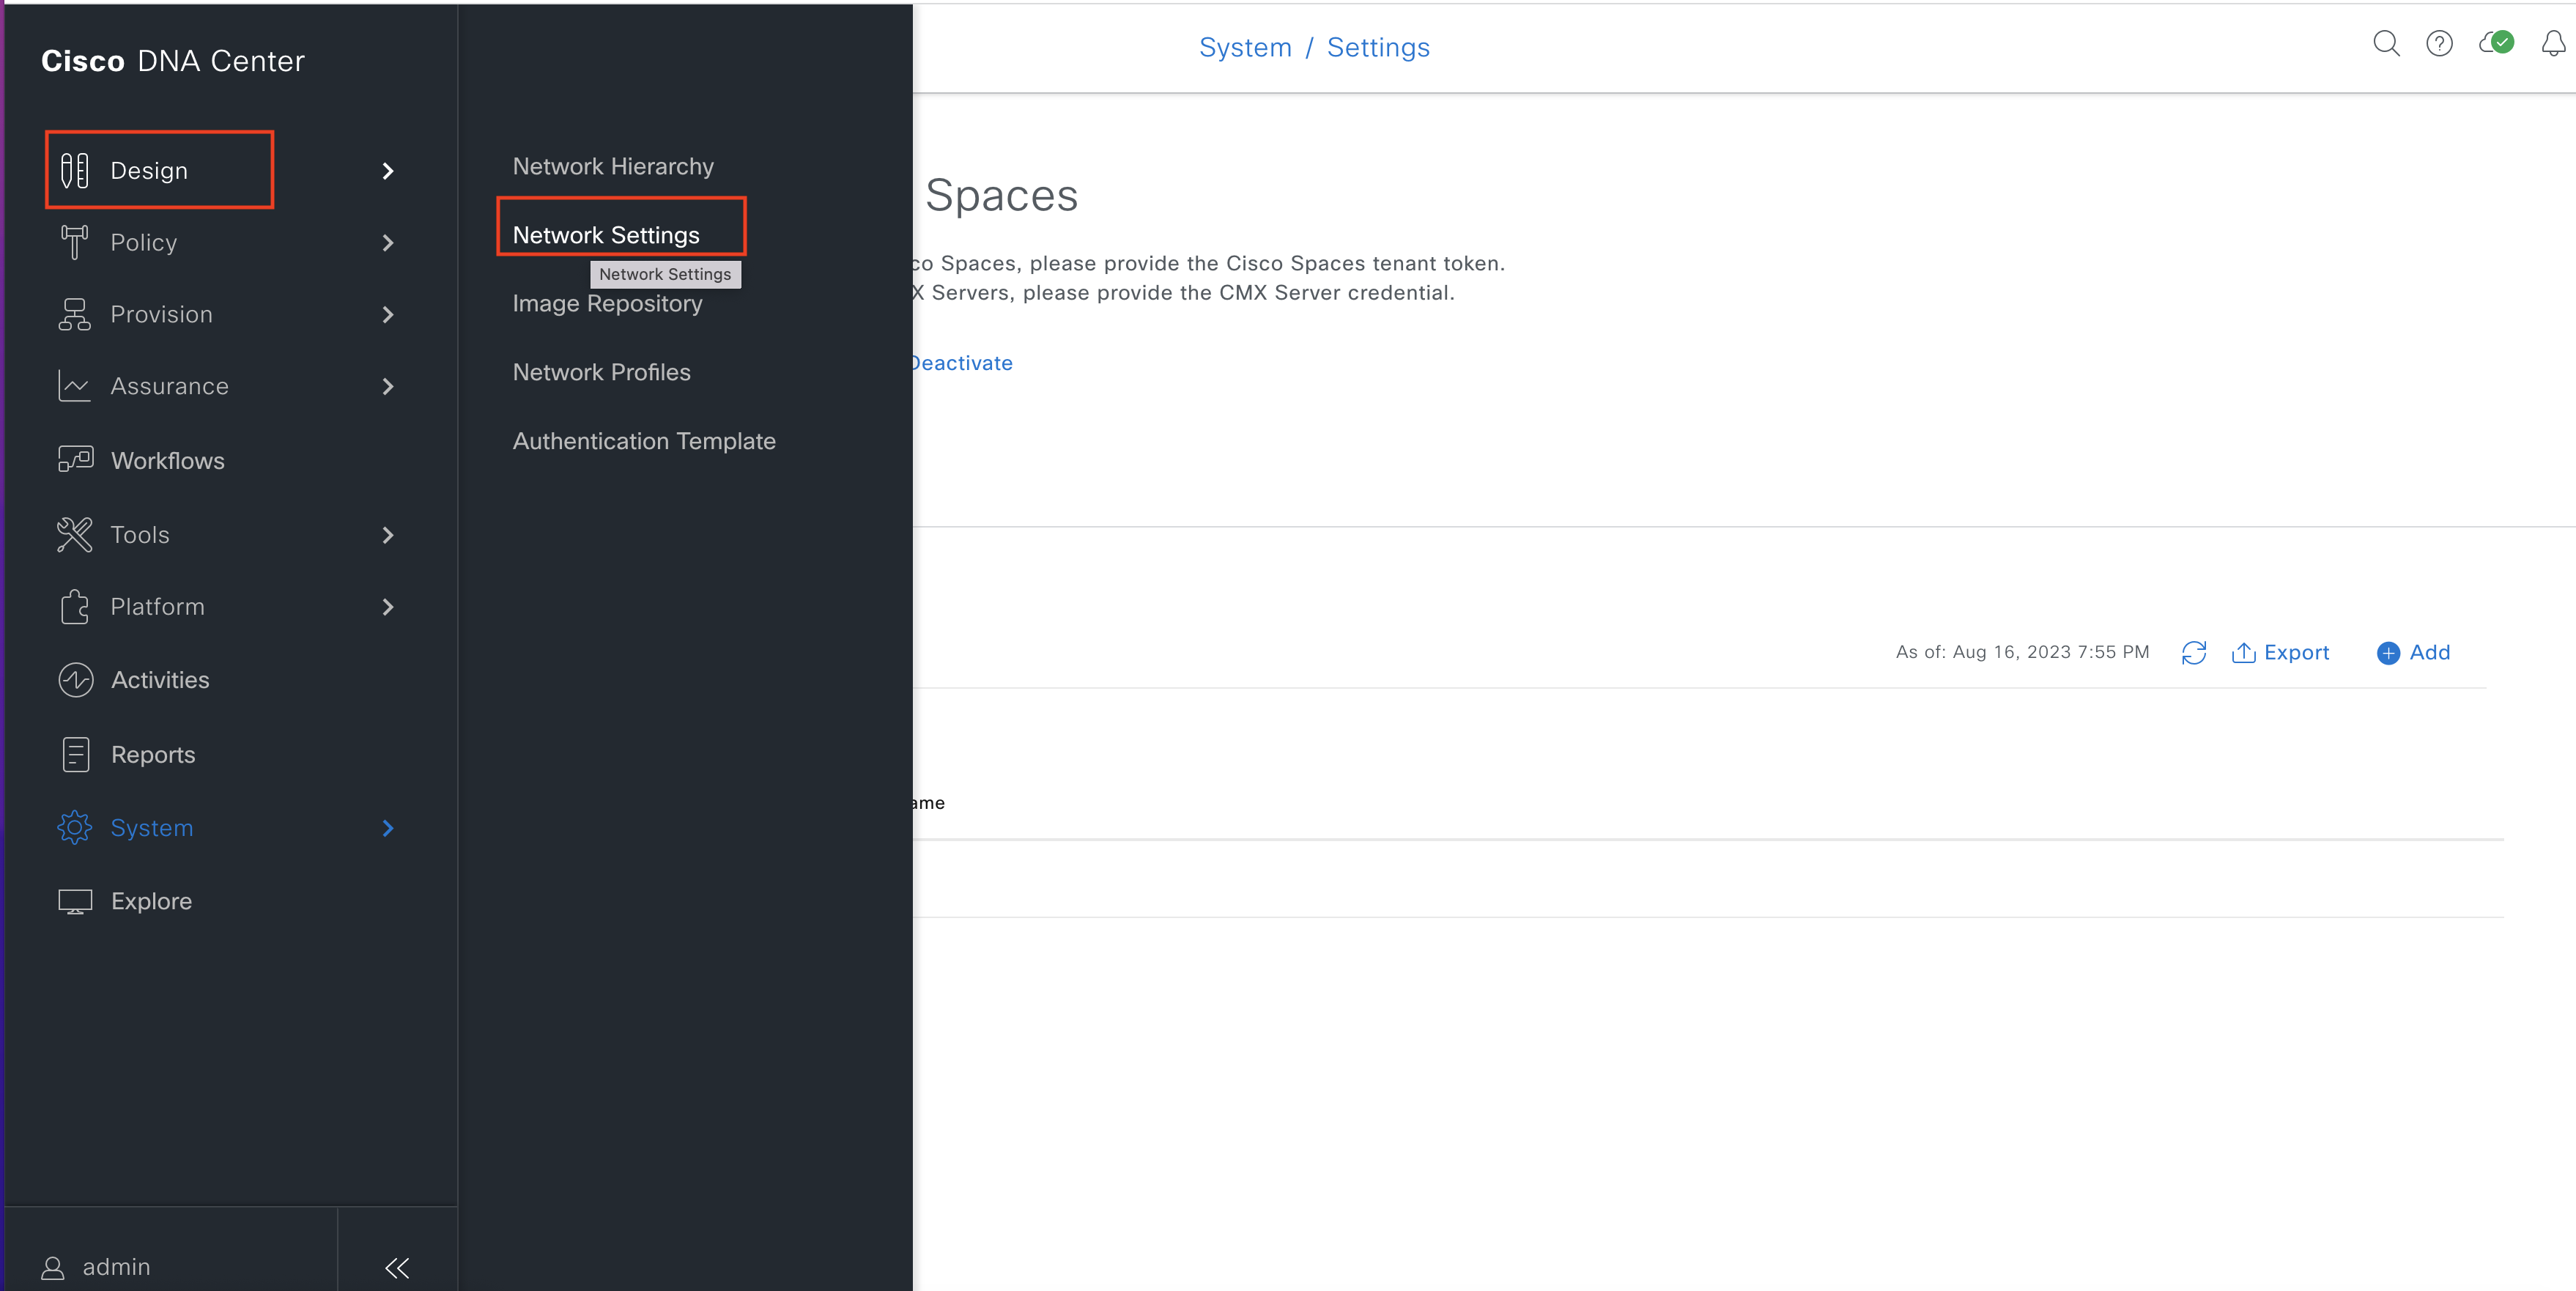Click the Workflows sidebar icon
This screenshot has height=1291, width=2576.
[75, 460]
